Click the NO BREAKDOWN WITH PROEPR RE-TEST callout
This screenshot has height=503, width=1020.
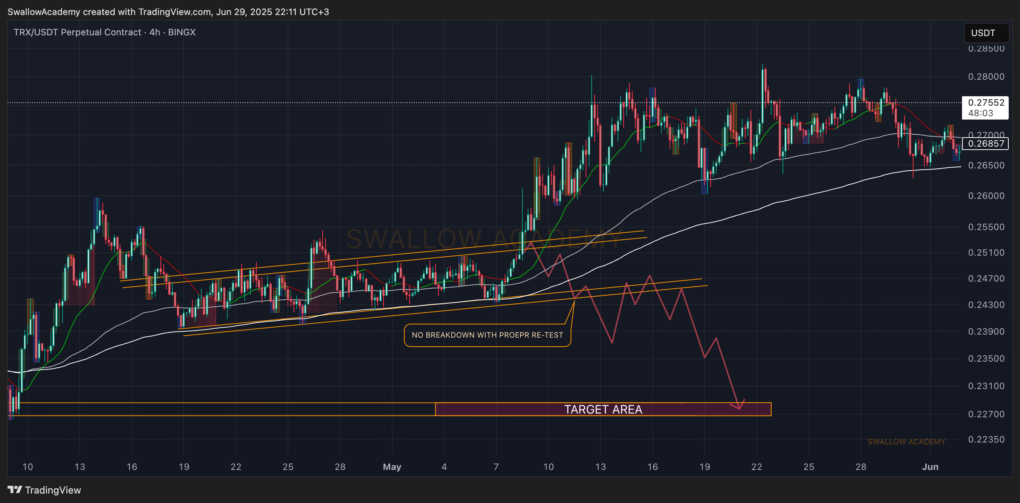coord(487,335)
